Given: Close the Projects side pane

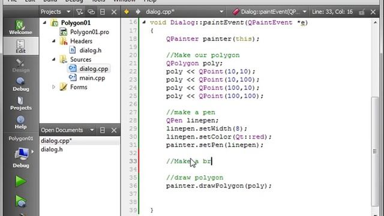Looking at the screenshot, I should point(114,12).
